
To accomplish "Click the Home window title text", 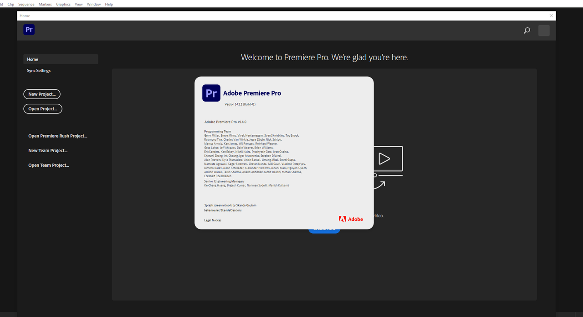I will (x=25, y=16).
